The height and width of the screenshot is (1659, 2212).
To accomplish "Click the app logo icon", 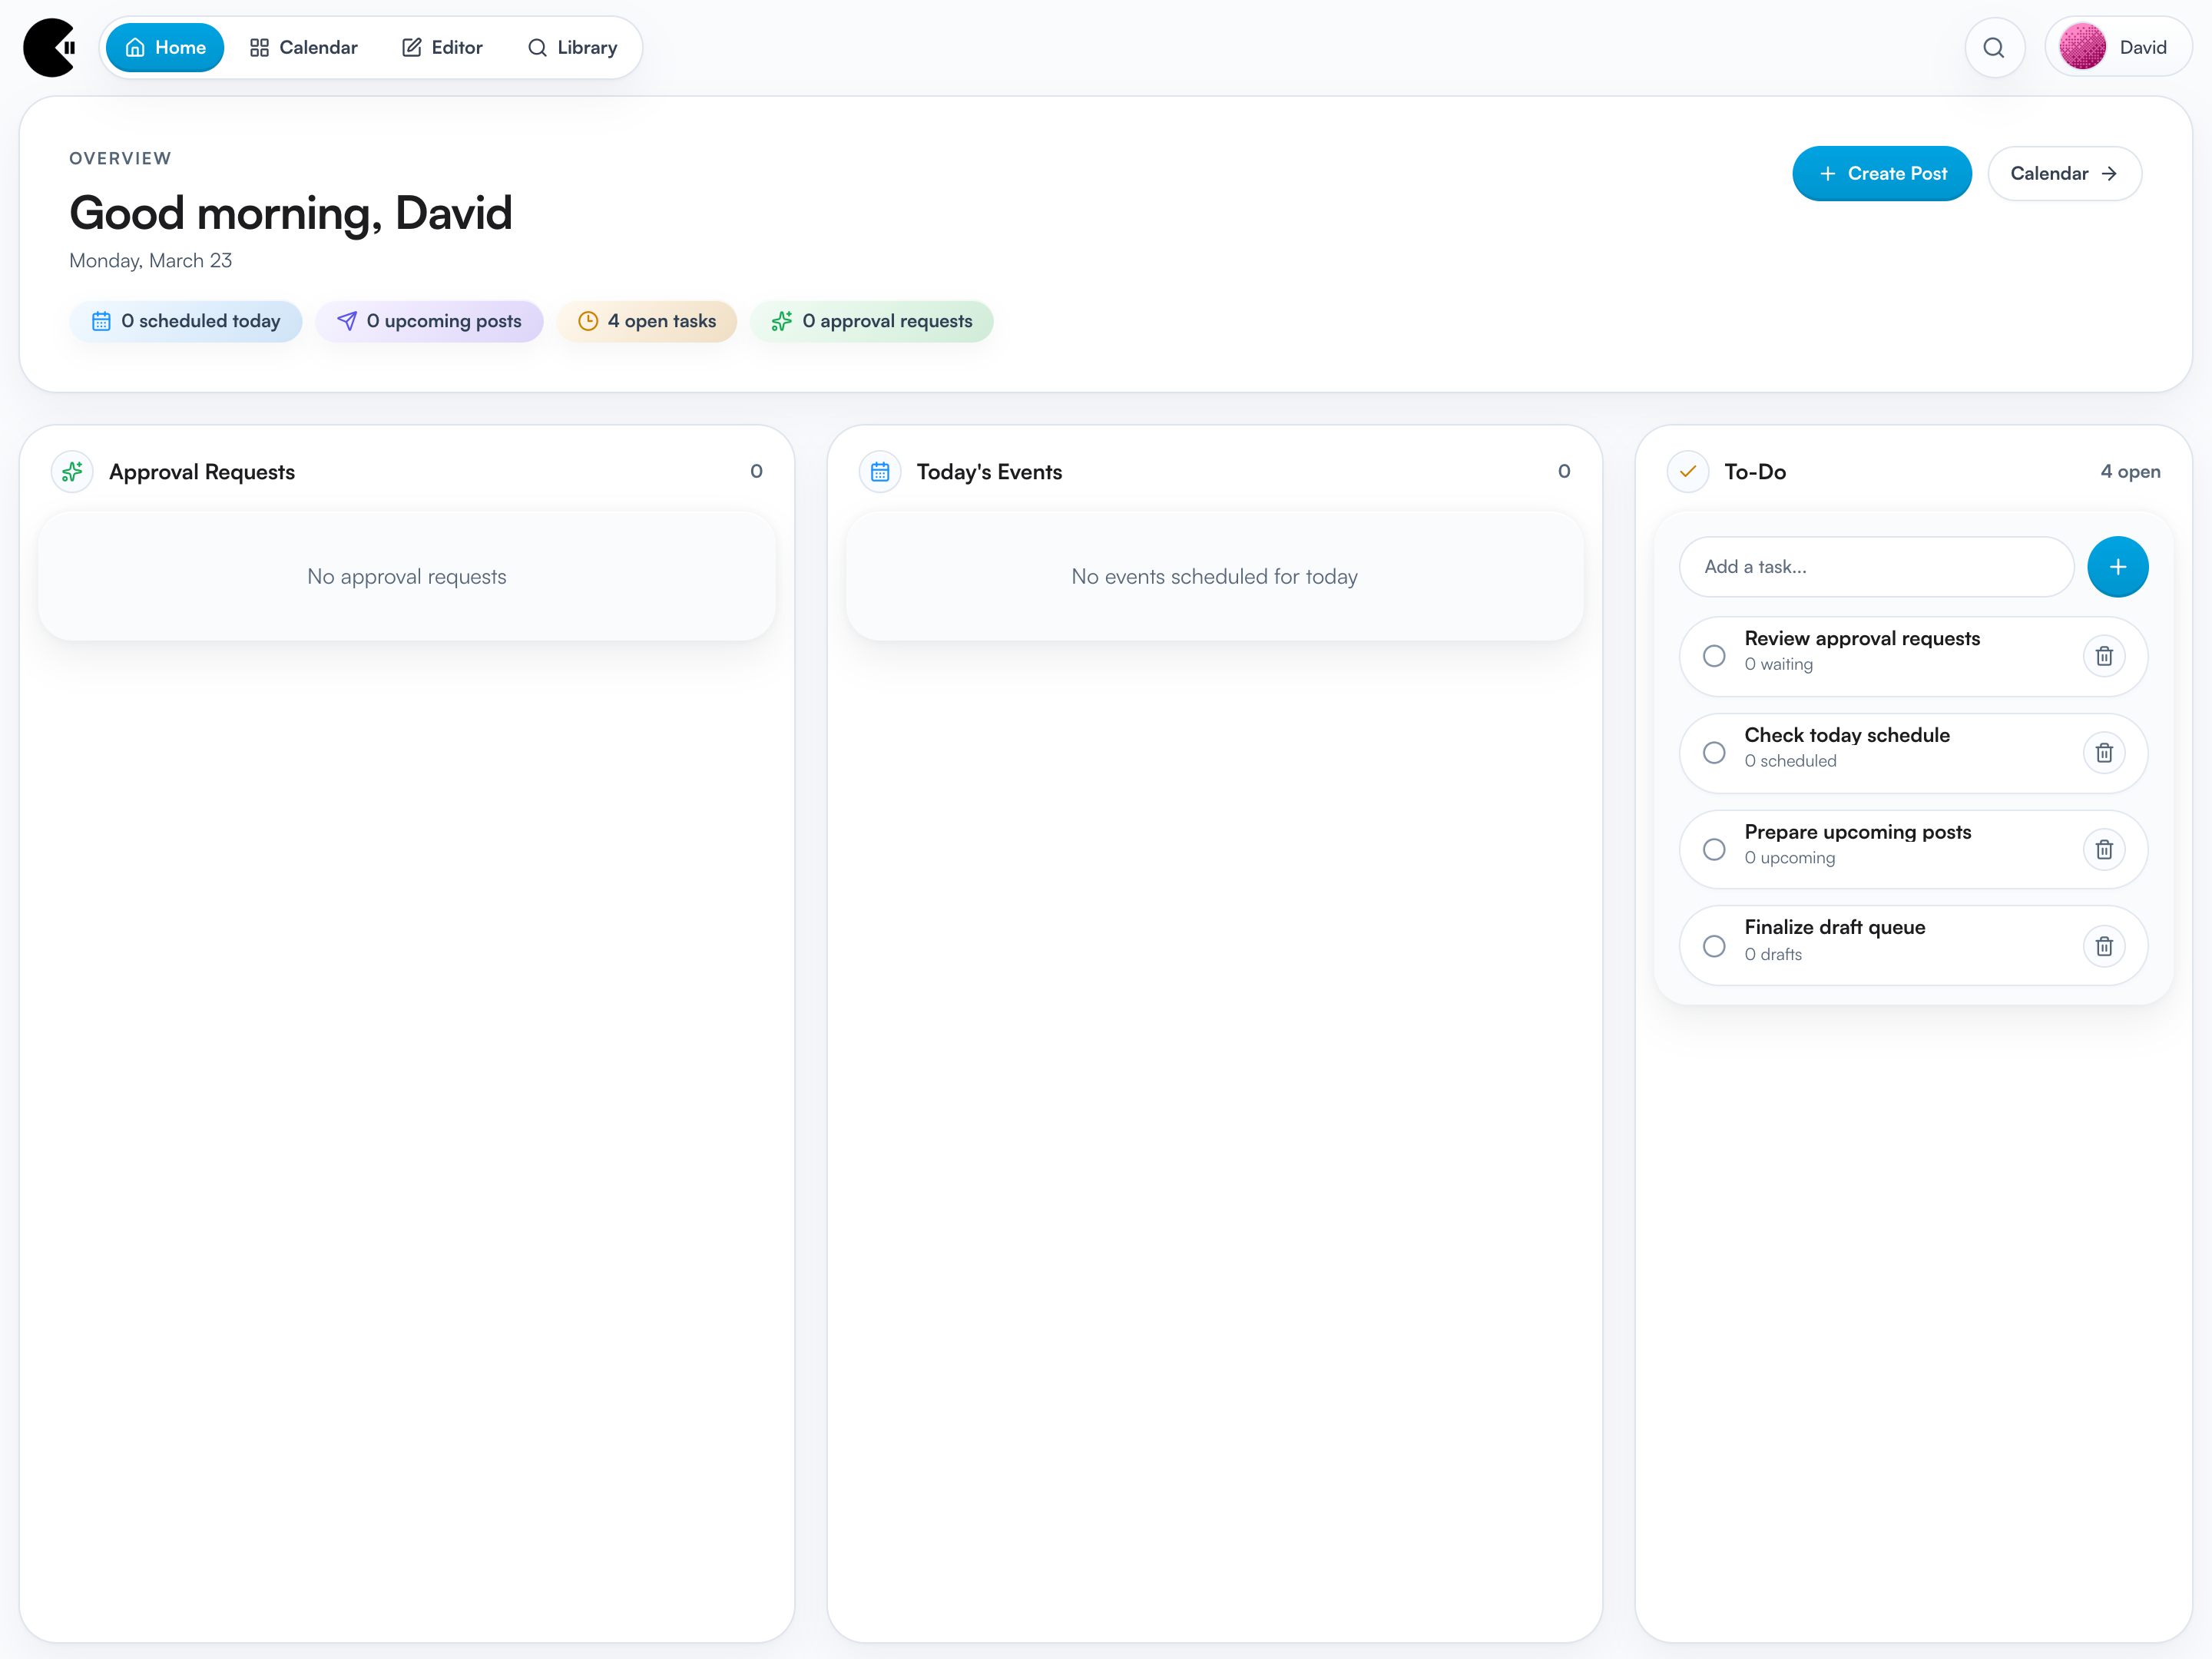I will point(49,47).
